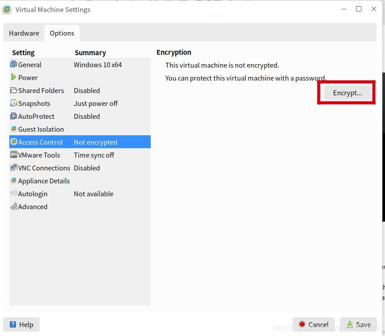Close the Virtual Machine Settings window

pyautogui.click(x=374, y=9)
